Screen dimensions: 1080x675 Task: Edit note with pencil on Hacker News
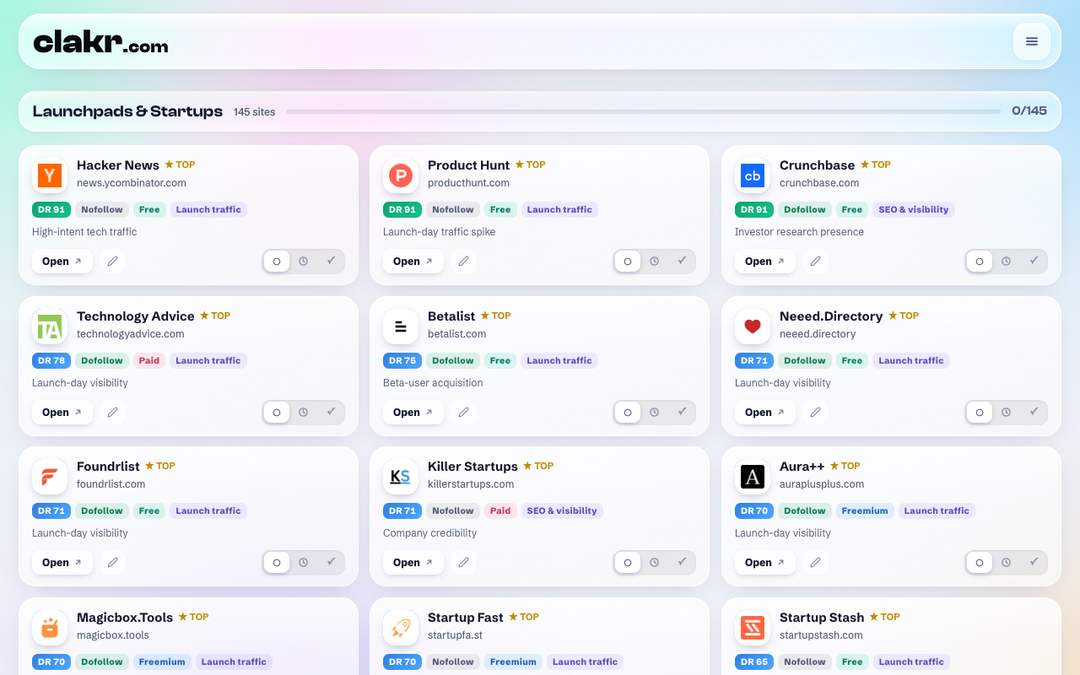tap(112, 262)
